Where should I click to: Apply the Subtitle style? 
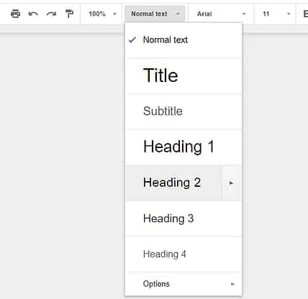[184, 111]
